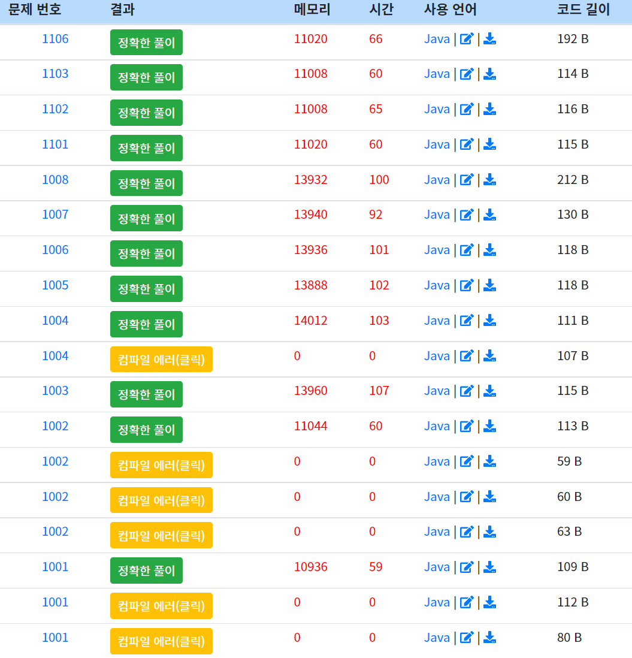Open problem 1006 link
632x658 pixels.
[55, 250]
